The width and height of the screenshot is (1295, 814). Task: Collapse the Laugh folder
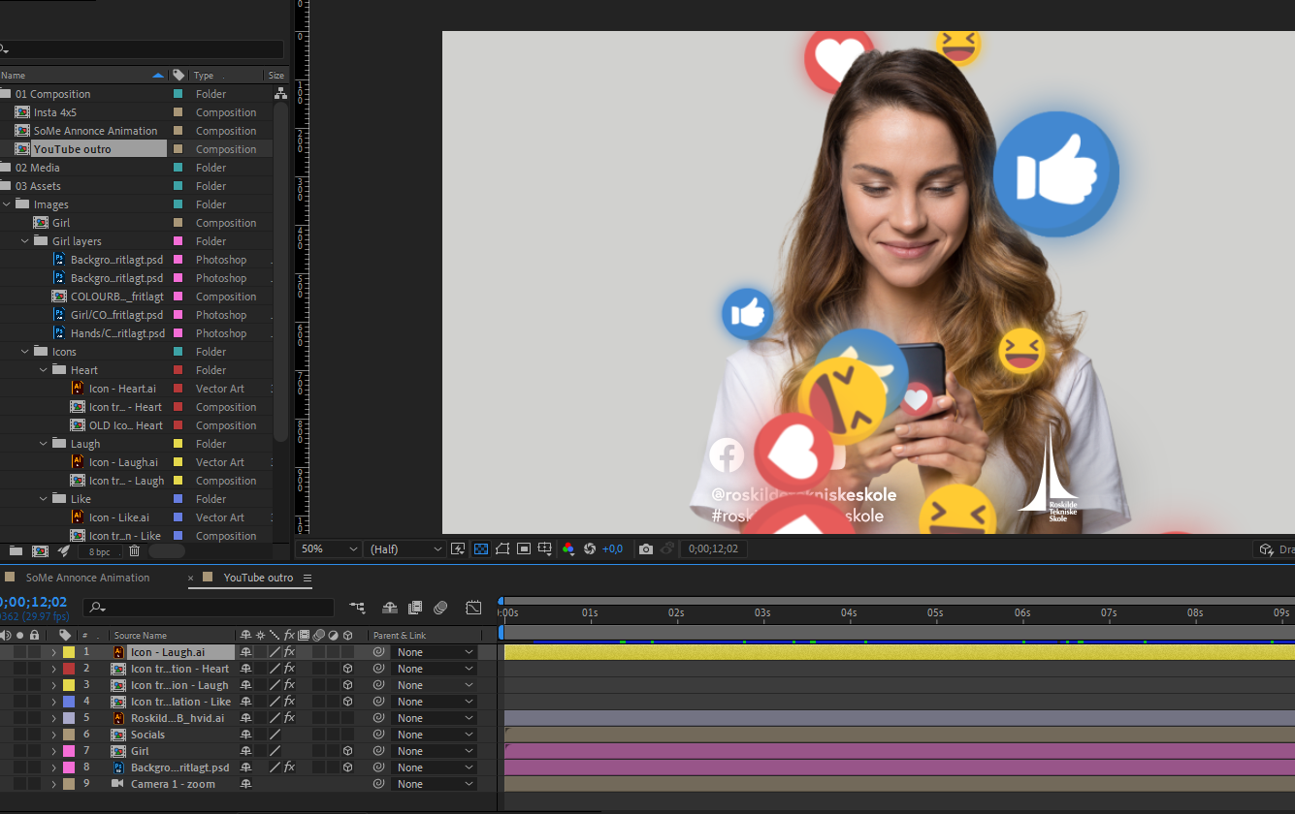click(44, 444)
